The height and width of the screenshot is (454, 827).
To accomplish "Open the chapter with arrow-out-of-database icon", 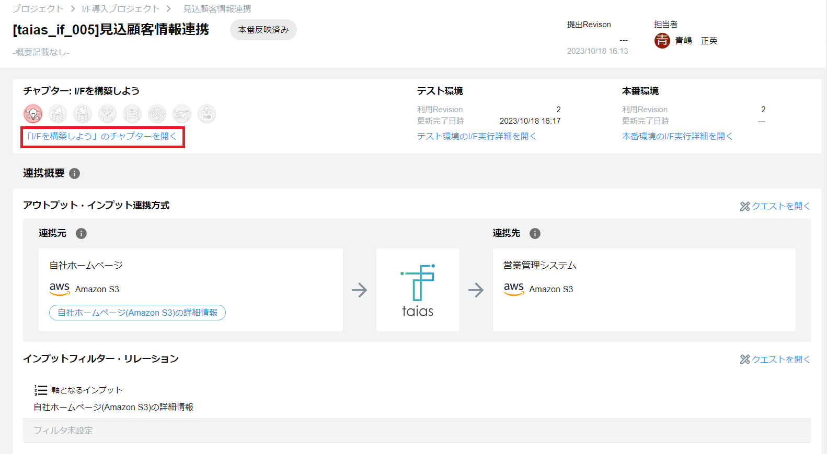I will 58,114.
